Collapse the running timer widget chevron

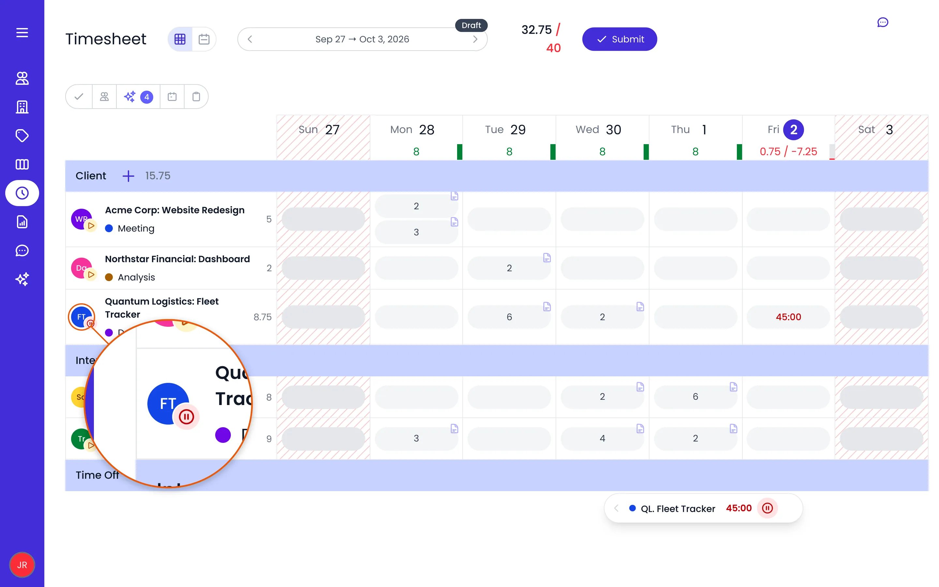point(616,508)
